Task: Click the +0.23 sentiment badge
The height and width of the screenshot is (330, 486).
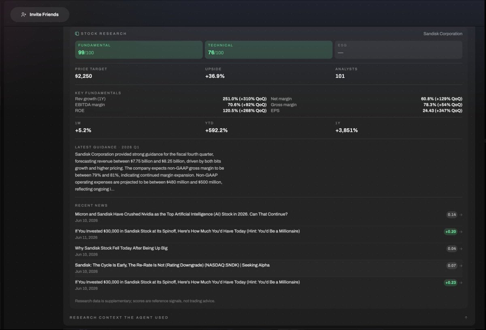Action: (x=450, y=283)
